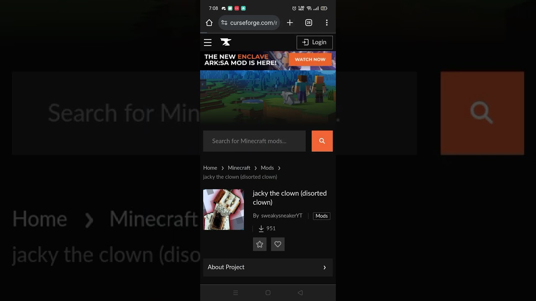Expand the About Project section

[x=268, y=267]
